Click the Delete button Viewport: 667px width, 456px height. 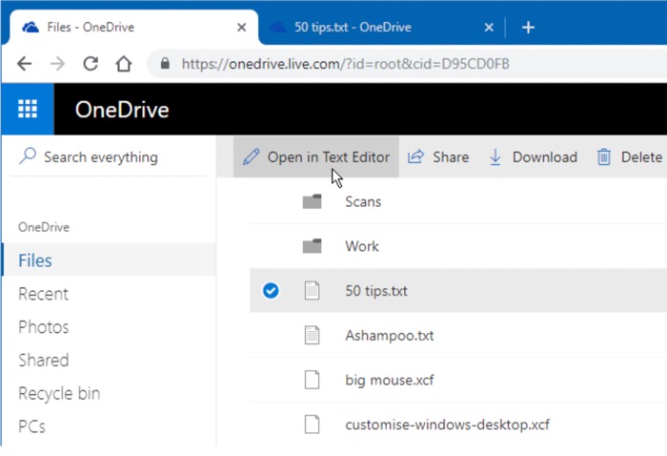point(630,157)
